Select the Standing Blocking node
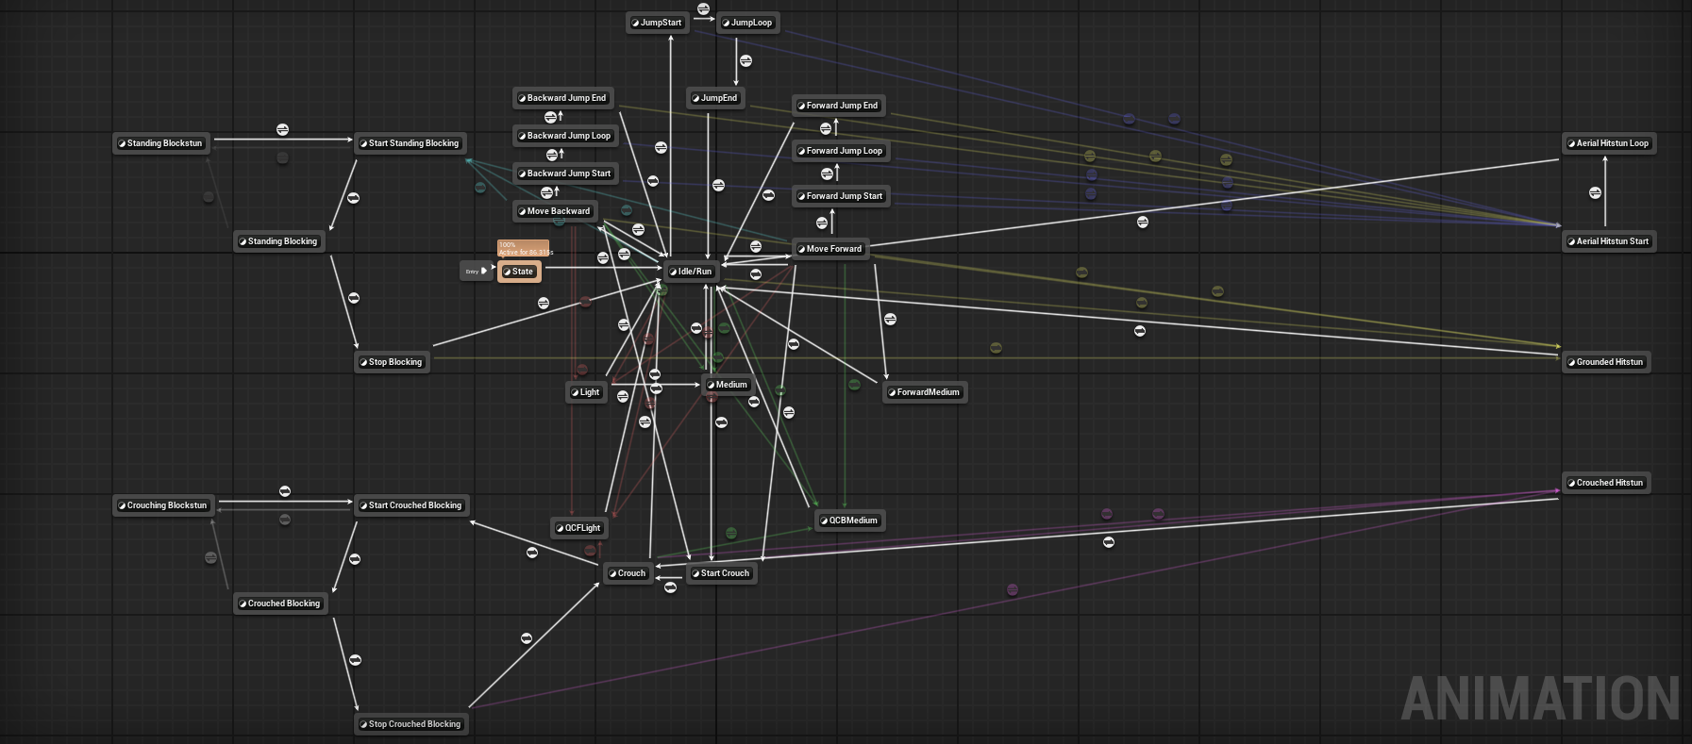The image size is (1692, 744). tap(278, 241)
